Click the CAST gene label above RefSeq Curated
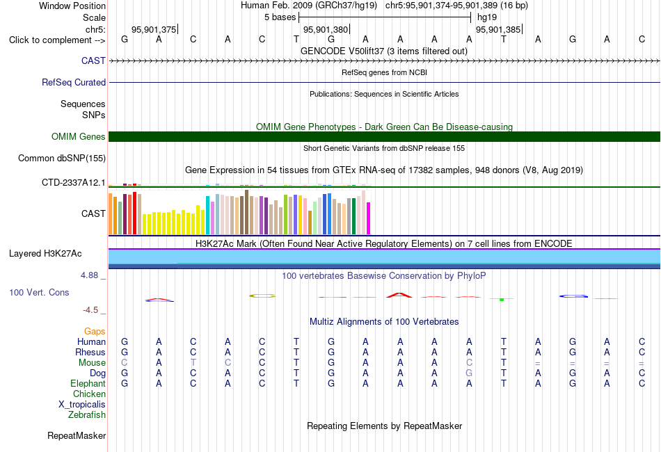 pos(93,60)
